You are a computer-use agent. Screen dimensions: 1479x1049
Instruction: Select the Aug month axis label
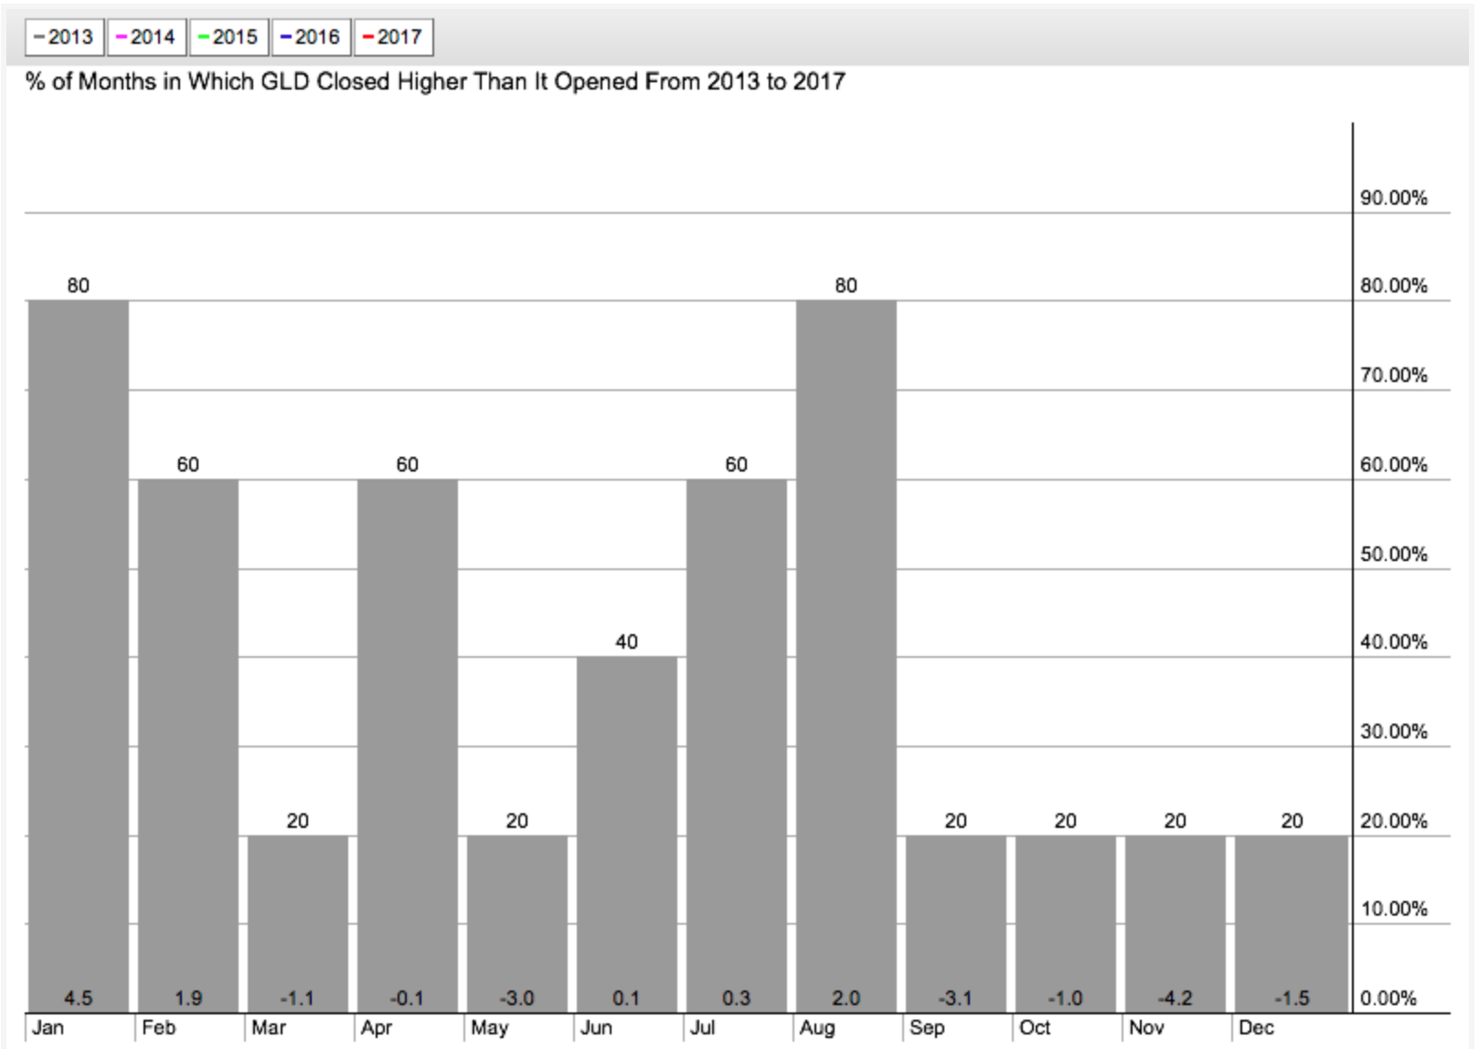[817, 1029]
